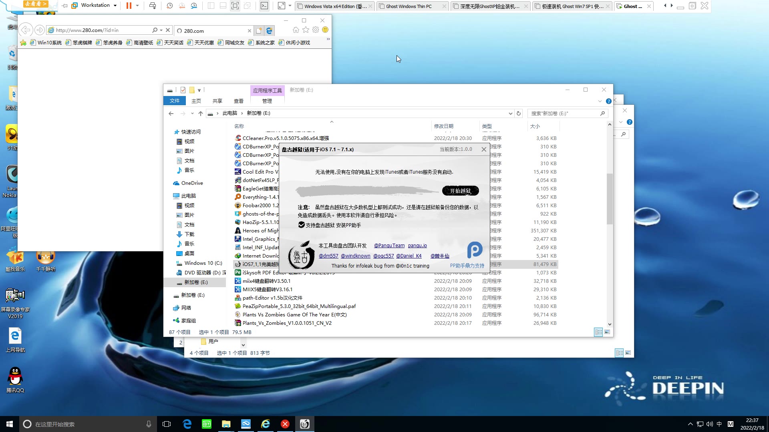Screen dimensions: 769x432
Task: Open the search dropdown arrow in IE address bar
Action: pyautogui.click(x=161, y=30)
